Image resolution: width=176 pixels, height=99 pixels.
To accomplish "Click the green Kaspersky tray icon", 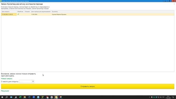I will (154, 97).
